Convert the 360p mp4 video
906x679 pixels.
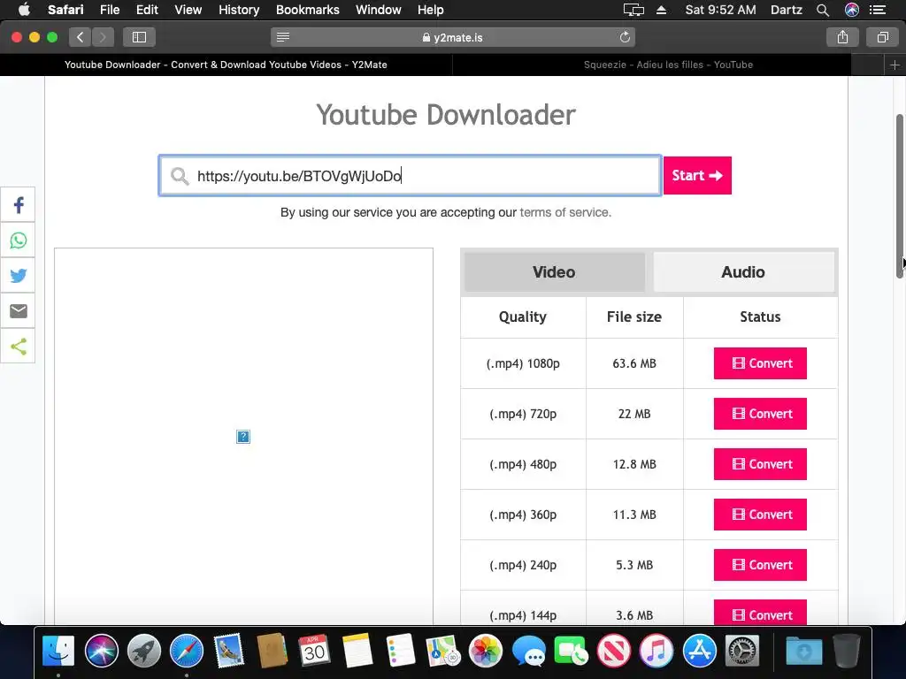760,515
